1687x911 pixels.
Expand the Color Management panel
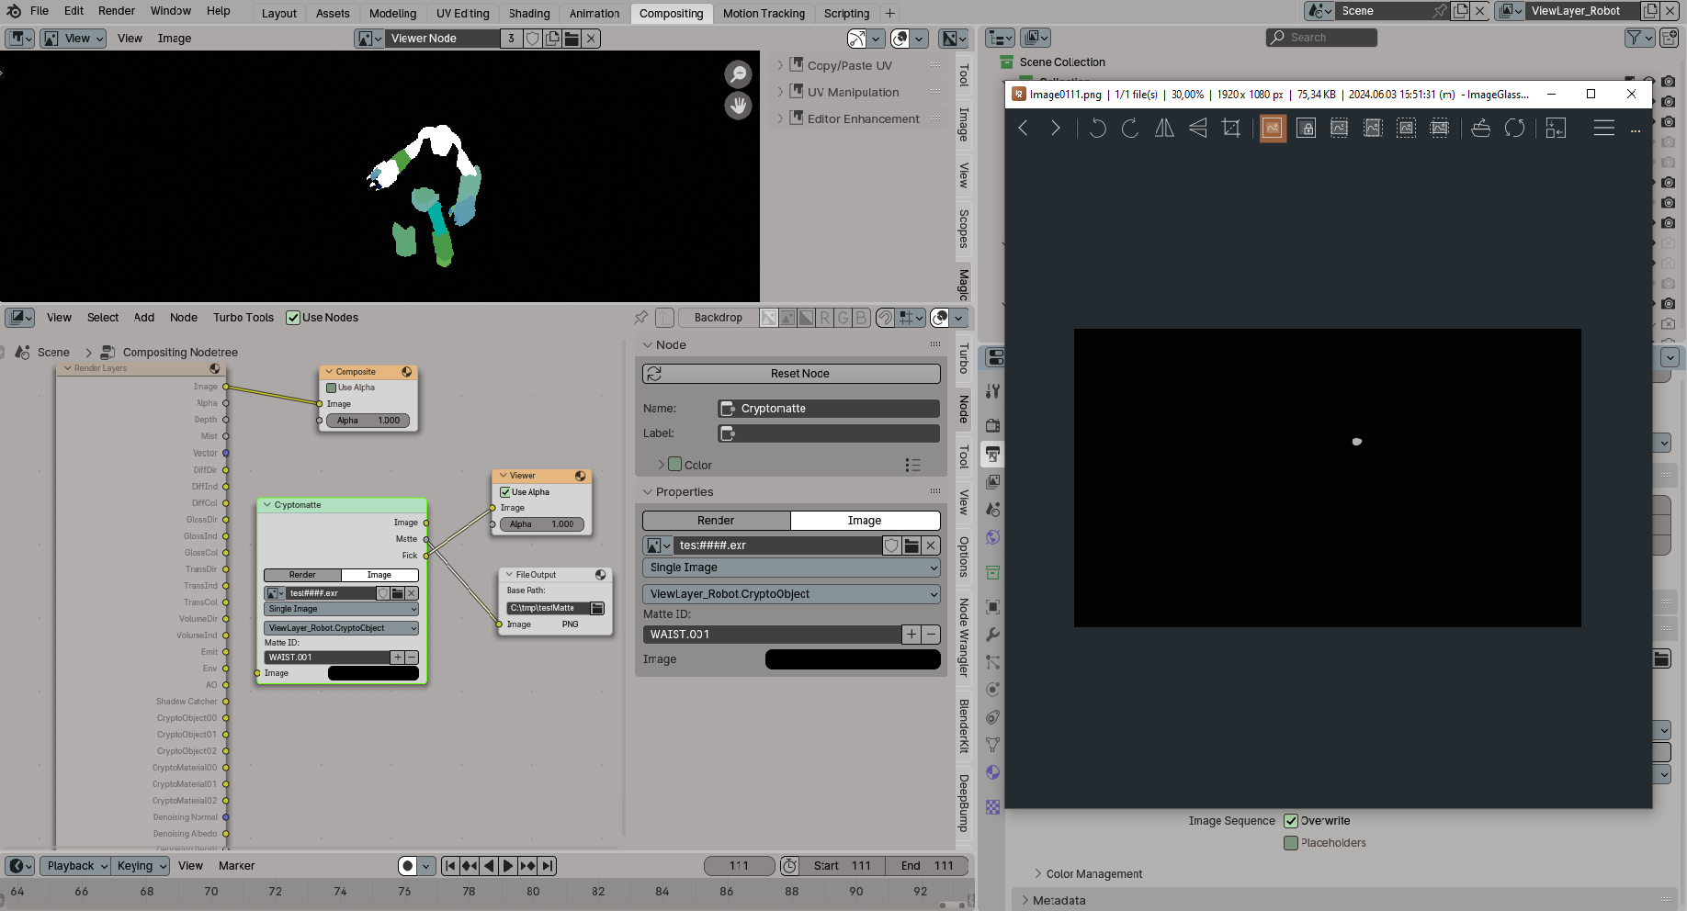click(x=1093, y=874)
